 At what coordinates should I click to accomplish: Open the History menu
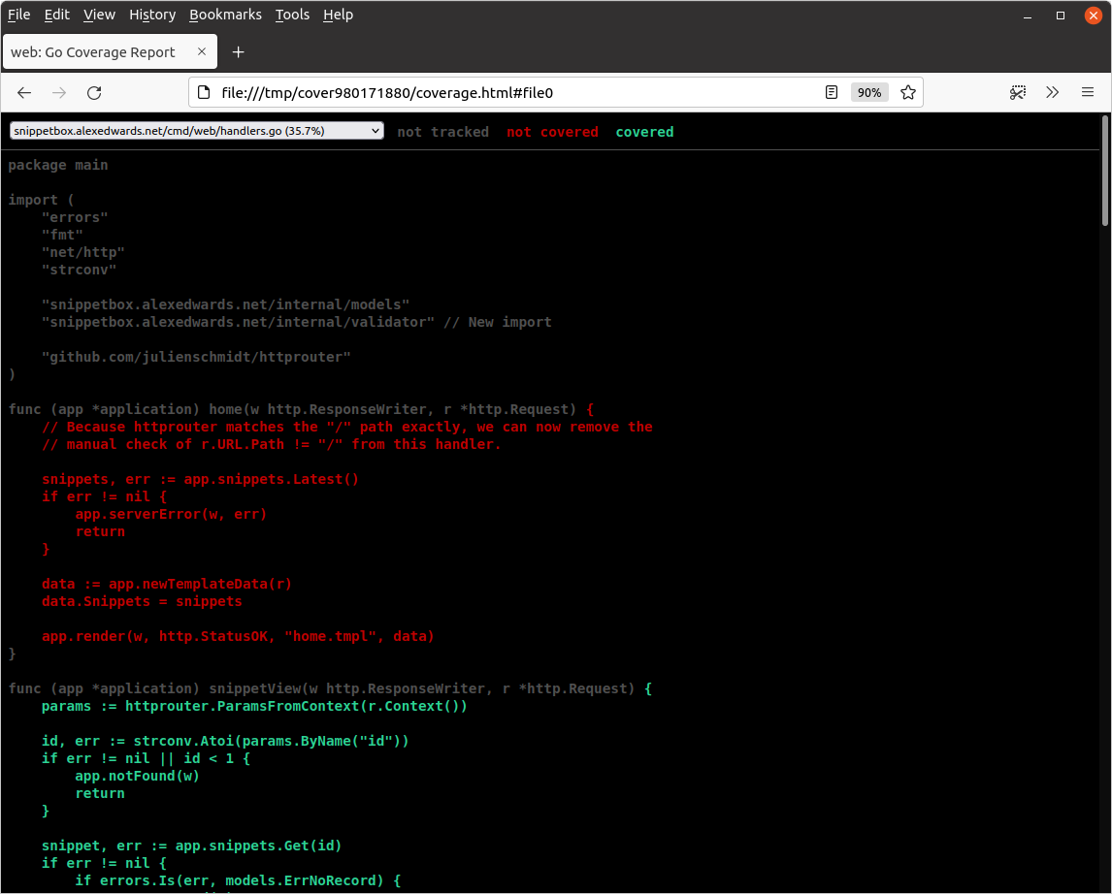152,15
